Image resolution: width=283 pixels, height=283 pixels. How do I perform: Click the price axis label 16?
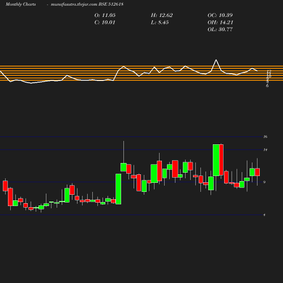[x=265, y=137]
